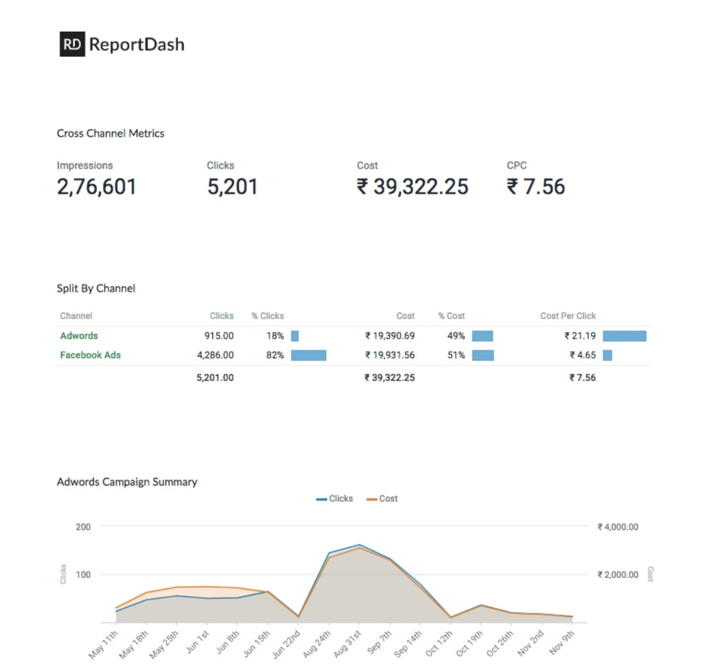The height and width of the screenshot is (672, 712).
Task: Open the Adwords channel link
Action: click(x=79, y=335)
